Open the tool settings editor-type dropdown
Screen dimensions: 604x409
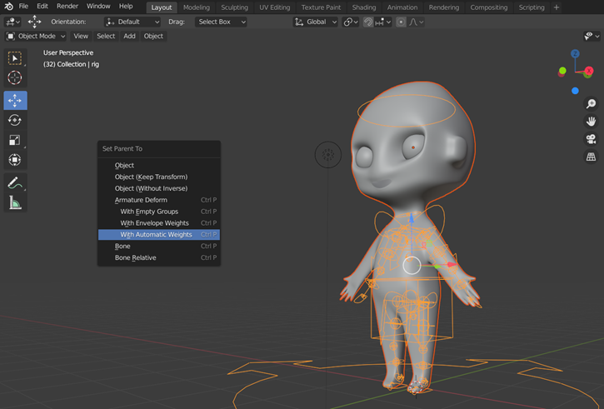[12, 22]
